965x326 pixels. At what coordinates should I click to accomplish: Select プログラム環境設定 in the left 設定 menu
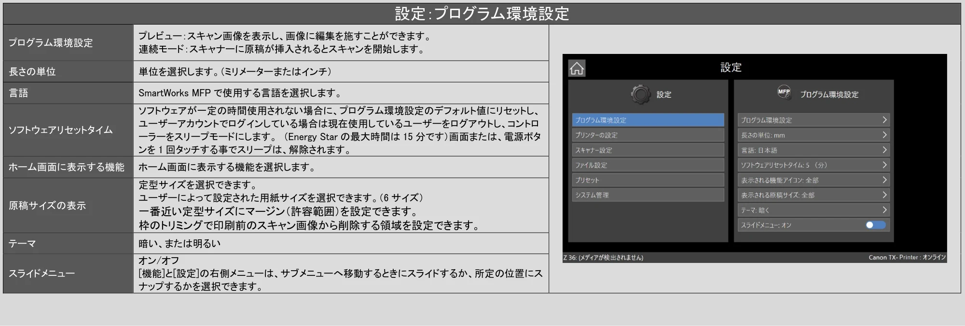point(648,120)
